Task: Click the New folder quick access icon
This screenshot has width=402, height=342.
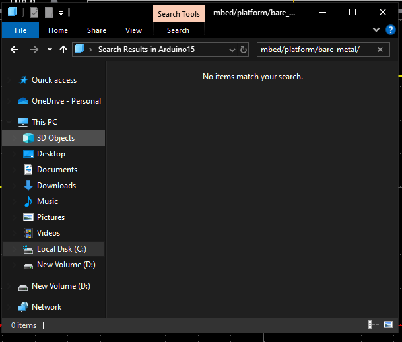Action: [x=49, y=13]
